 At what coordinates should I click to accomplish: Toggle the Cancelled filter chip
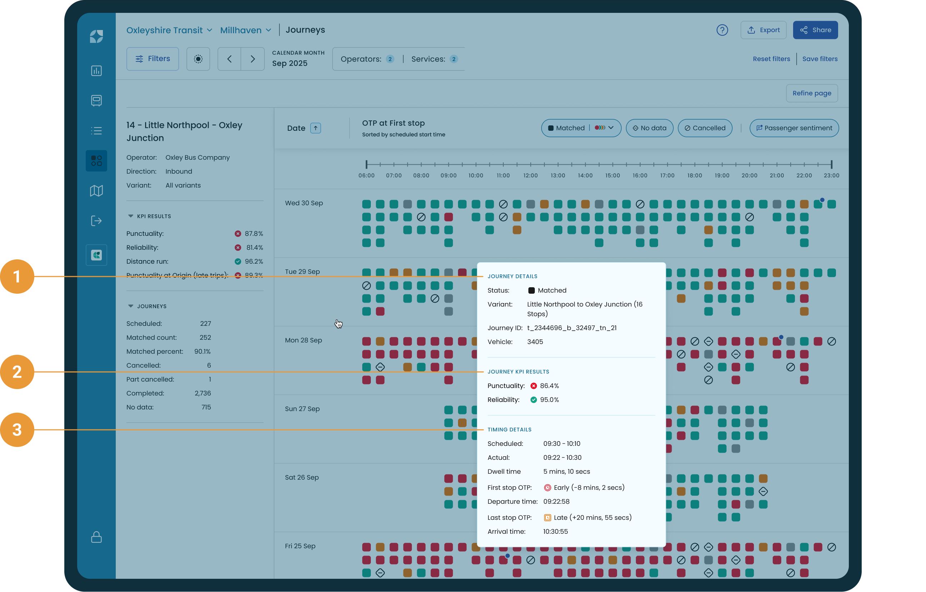tap(705, 128)
